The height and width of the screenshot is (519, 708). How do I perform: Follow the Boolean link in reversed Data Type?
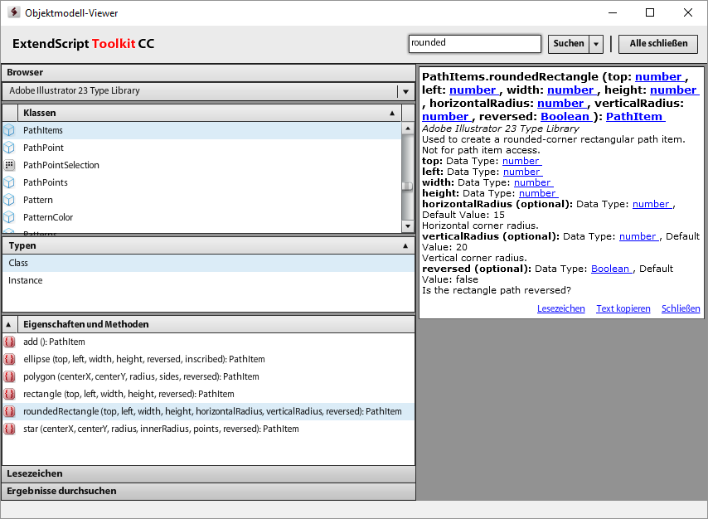pyautogui.click(x=611, y=269)
